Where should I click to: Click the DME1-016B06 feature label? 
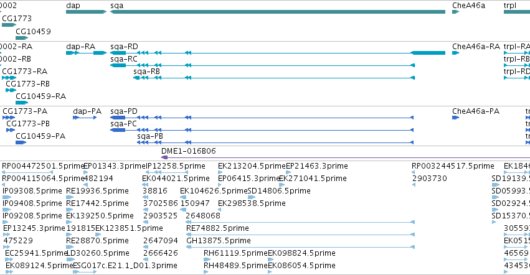[x=189, y=151]
